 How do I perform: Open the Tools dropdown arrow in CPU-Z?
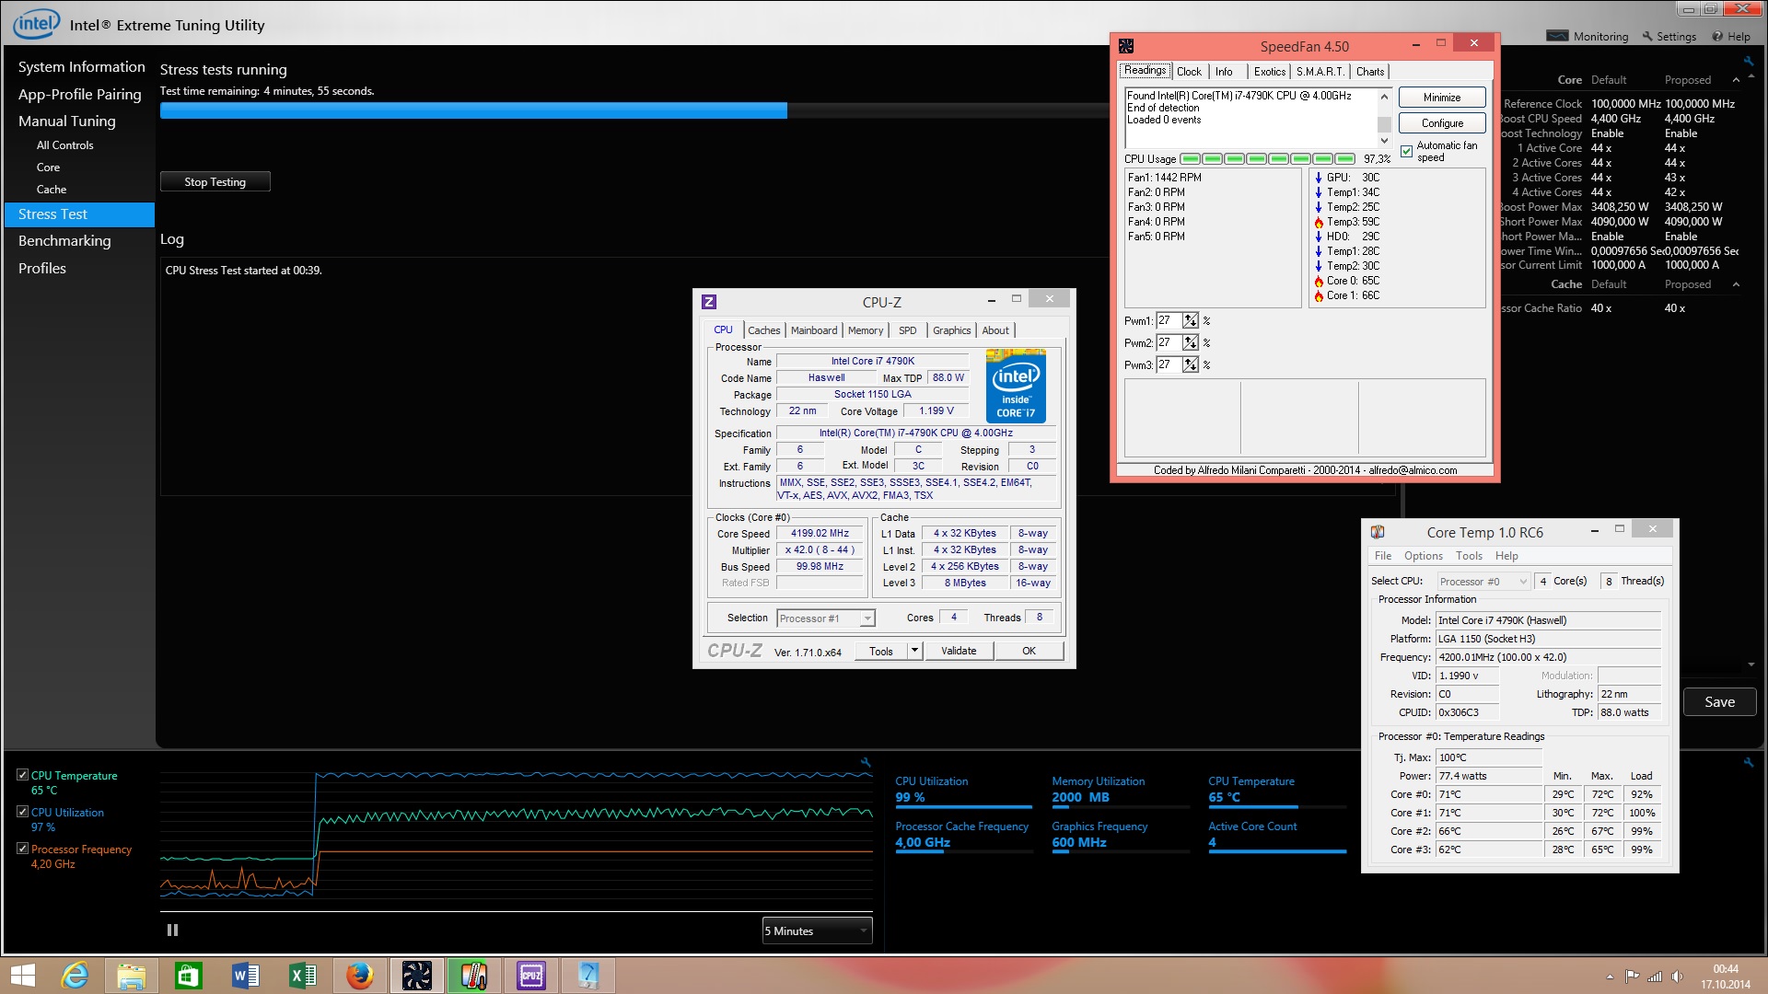pyautogui.click(x=914, y=651)
